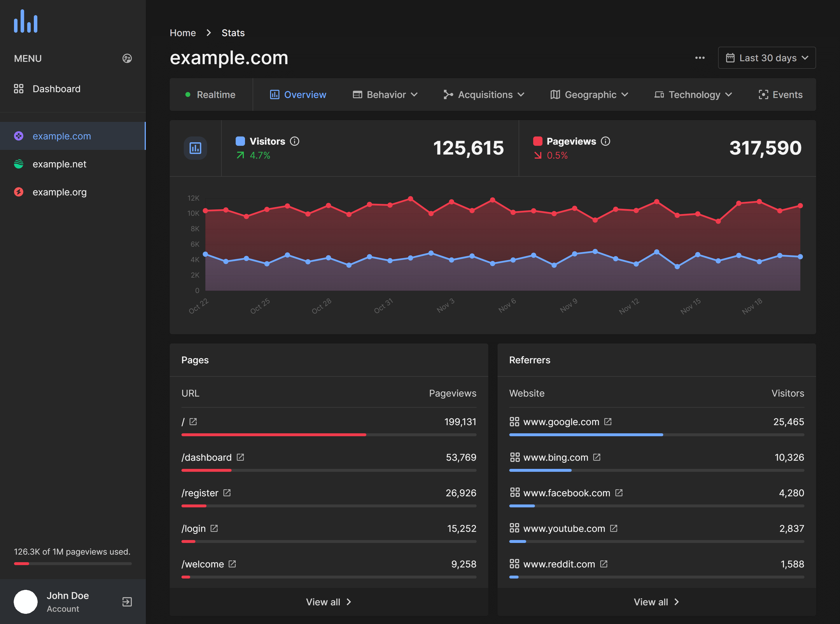Screen dimensions: 840x624
Task: Click the bar chart logo in sidebar
Action: 26,21
